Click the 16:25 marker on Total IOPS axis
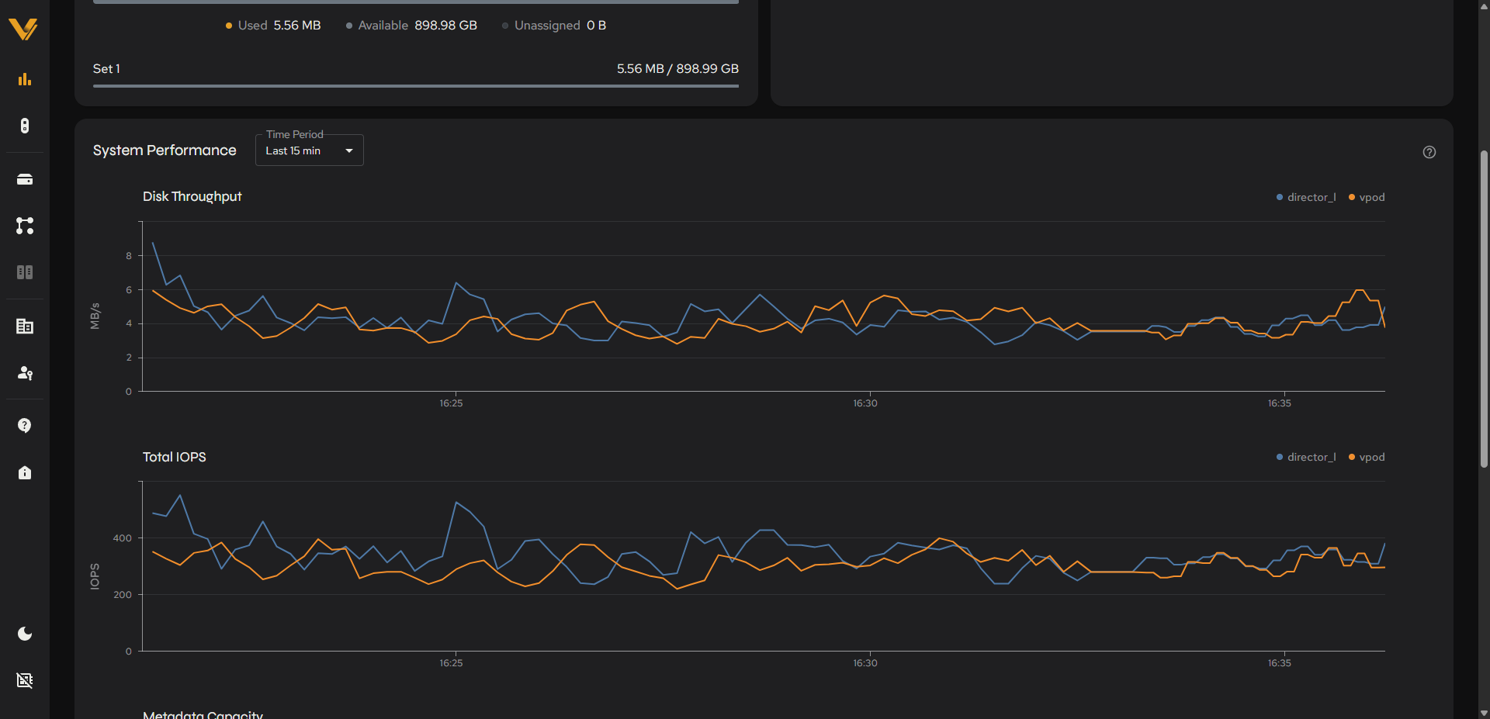Image resolution: width=1490 pixels, height=719 pixels. click(451, 663)
